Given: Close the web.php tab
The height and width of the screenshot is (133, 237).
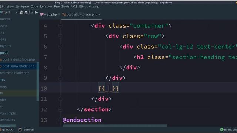Looking at the screenshot, I should (x=59, y=14).
